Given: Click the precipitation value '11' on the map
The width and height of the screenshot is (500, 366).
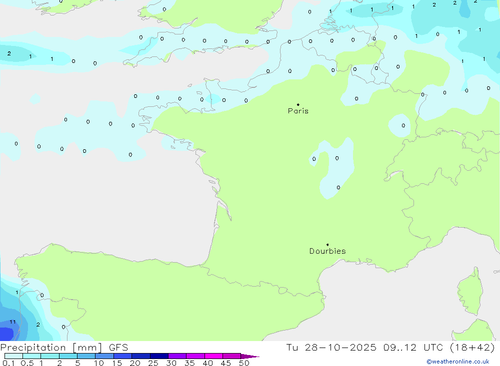Looking at the screenshot, I should pos(12,322).
